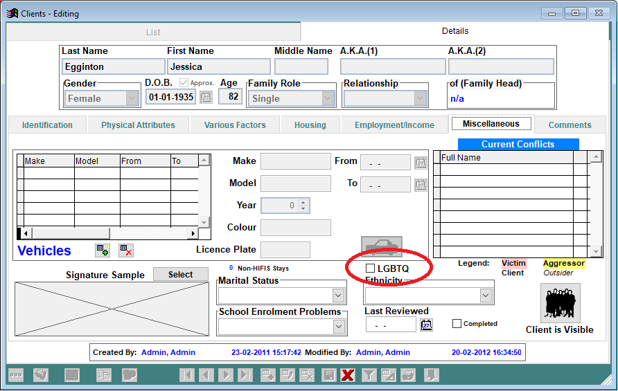Image resolution: width=618 pixels, height=391 pixels.
Task: Open the Ethnicity dropdown
Action: pos(486,295)
